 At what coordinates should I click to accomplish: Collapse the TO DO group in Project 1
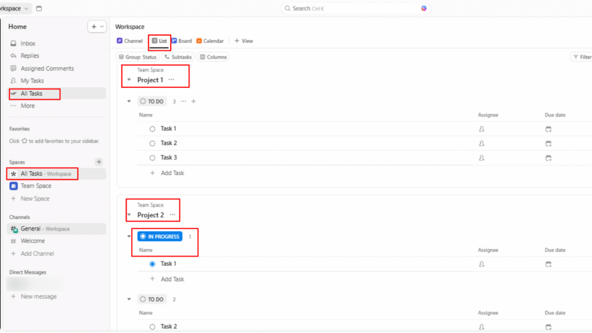tap(128, 101)
